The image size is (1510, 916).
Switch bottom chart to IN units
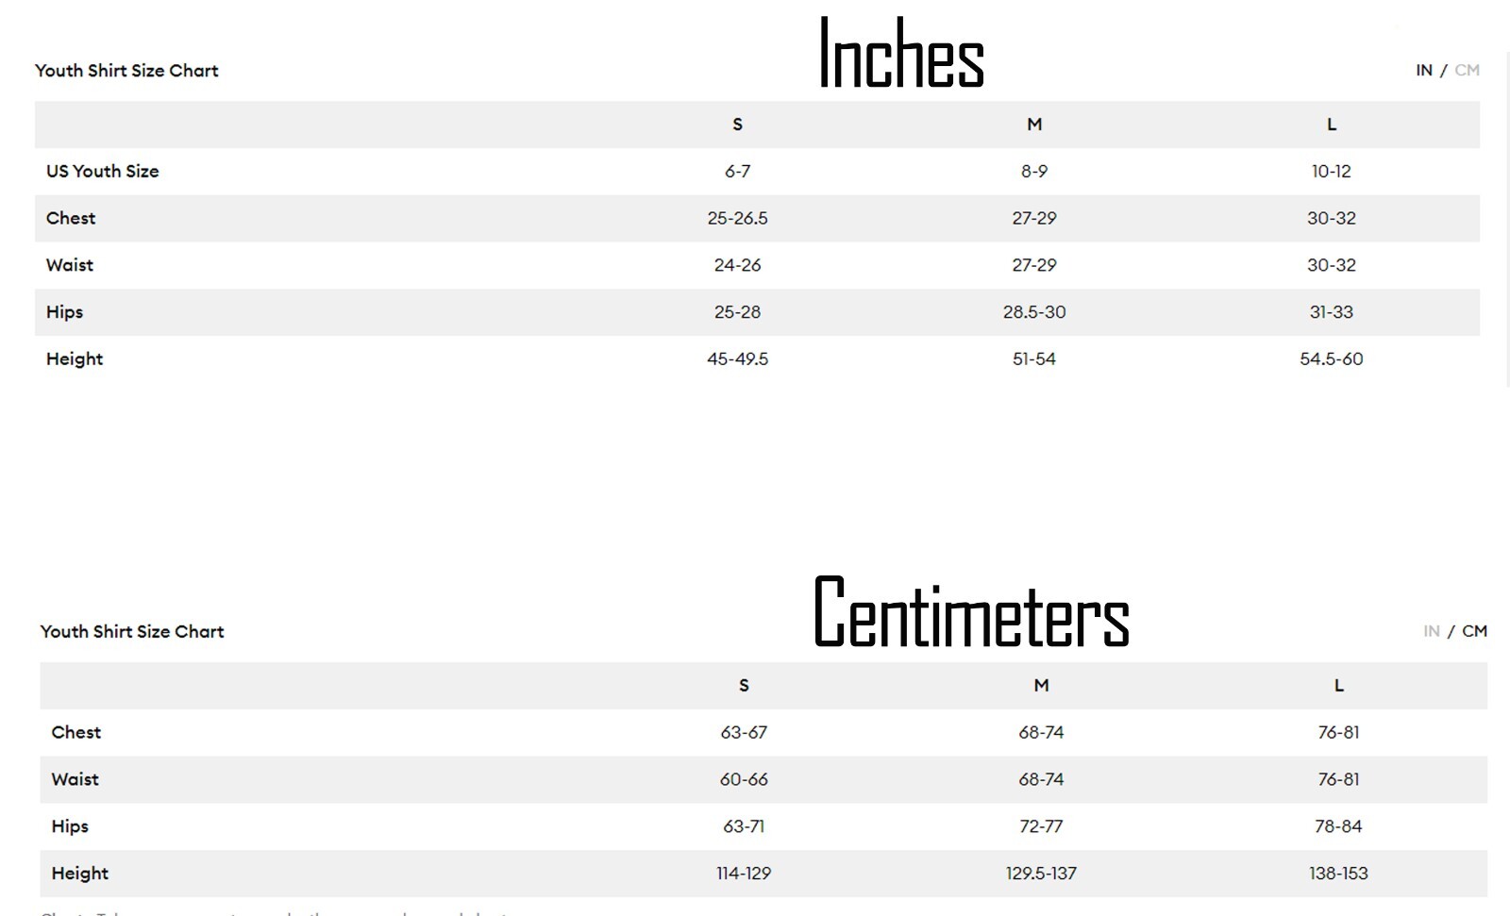[1432, 631]
